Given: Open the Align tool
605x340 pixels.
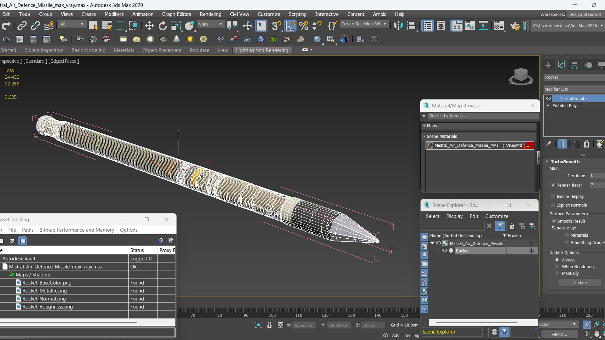Looking at the screenshot, I should pos(412,25).
